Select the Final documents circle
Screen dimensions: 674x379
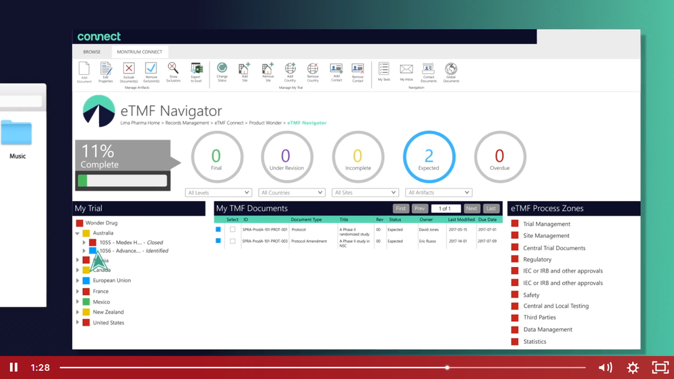(x=216, y=157)
